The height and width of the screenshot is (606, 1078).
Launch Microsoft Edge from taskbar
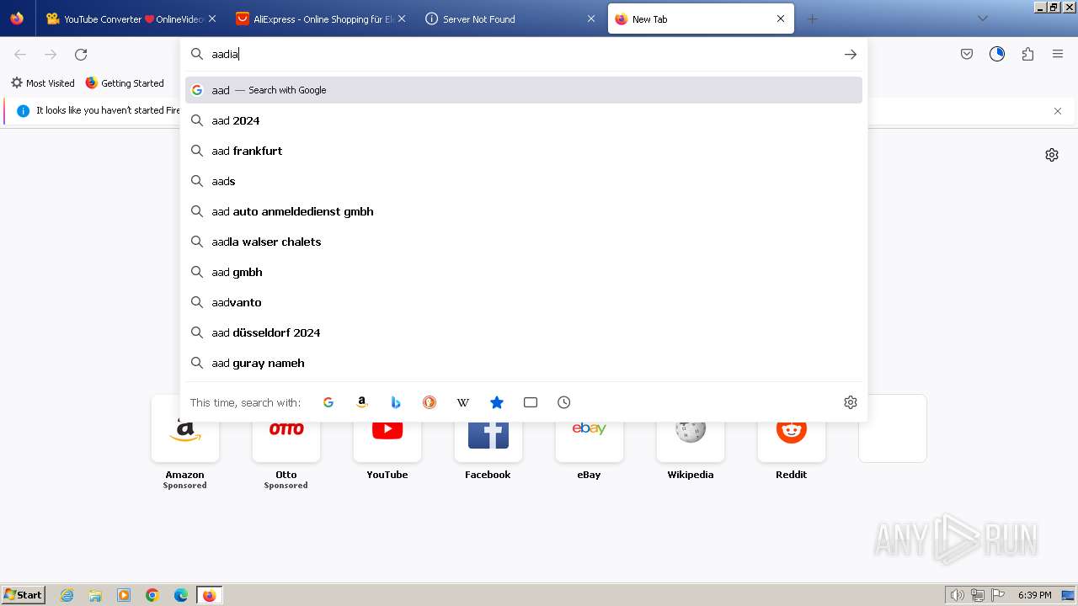[181, 595]
